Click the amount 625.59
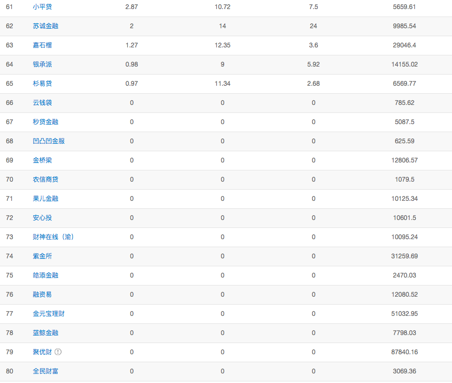Image resolution: width=452 pixels, height=383 pixels. pyautogui.click(x=405, y=141)
